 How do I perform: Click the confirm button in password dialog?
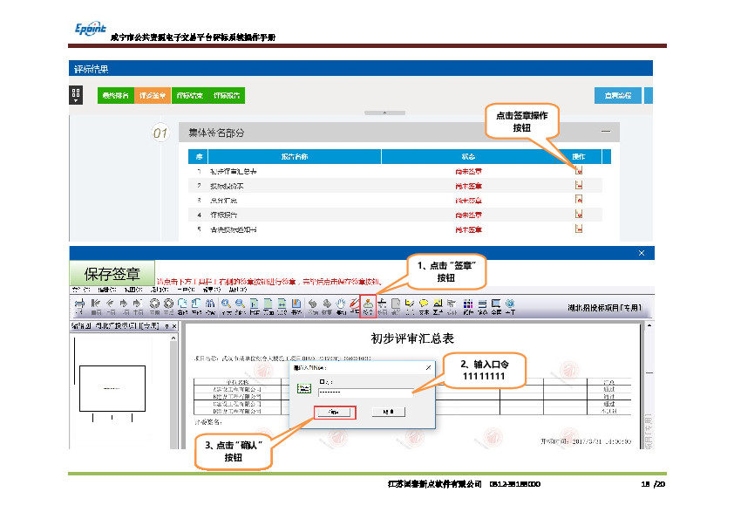click(334, 411)
